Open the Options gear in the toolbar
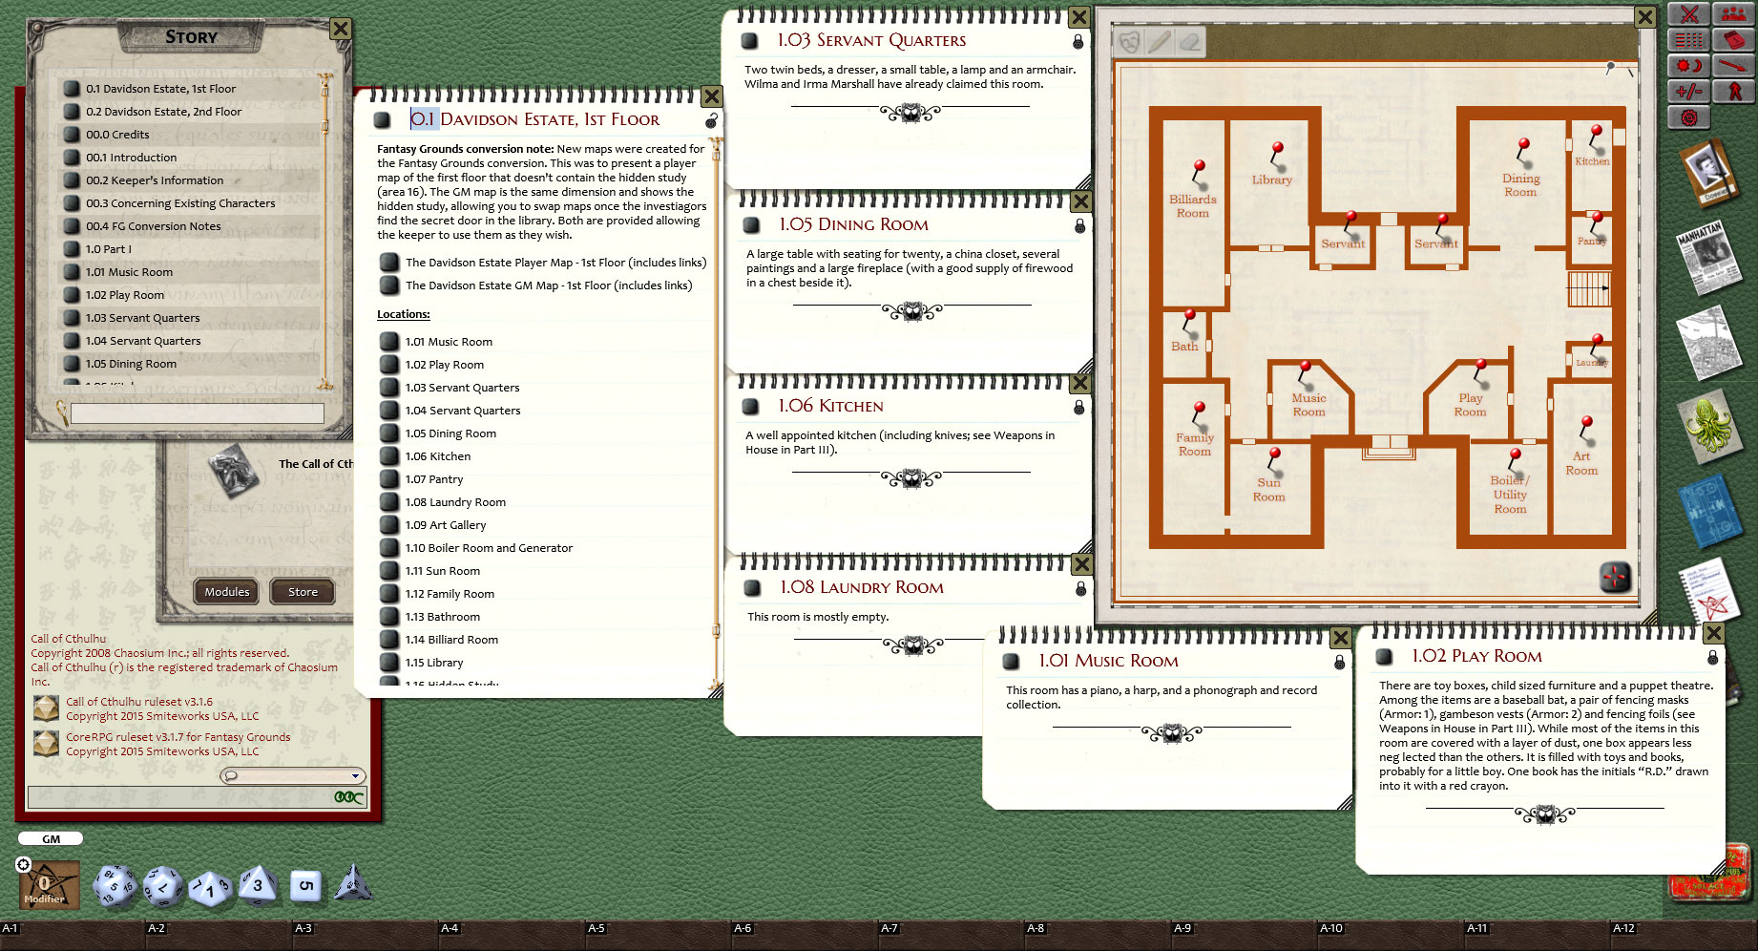 coord(1688,117)
